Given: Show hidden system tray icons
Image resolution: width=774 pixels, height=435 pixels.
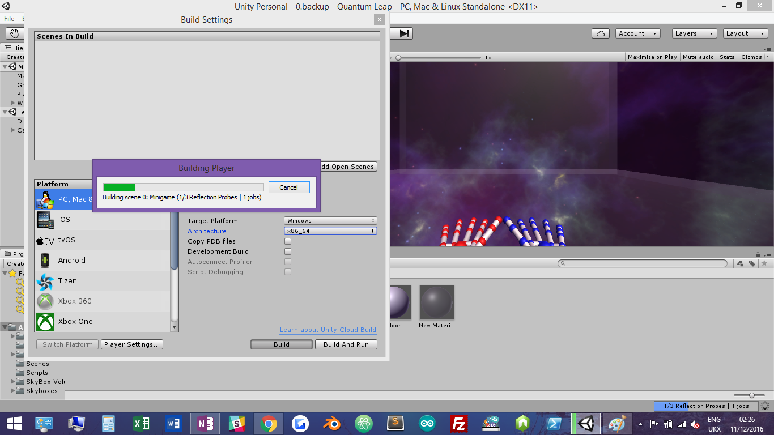Looking at the screenshot, I should [641, 424].
